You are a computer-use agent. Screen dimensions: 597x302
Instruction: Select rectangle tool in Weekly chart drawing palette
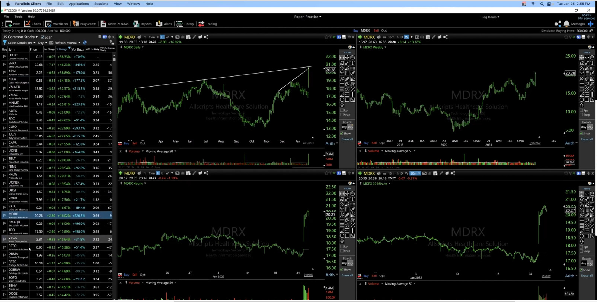pos(587,100)
